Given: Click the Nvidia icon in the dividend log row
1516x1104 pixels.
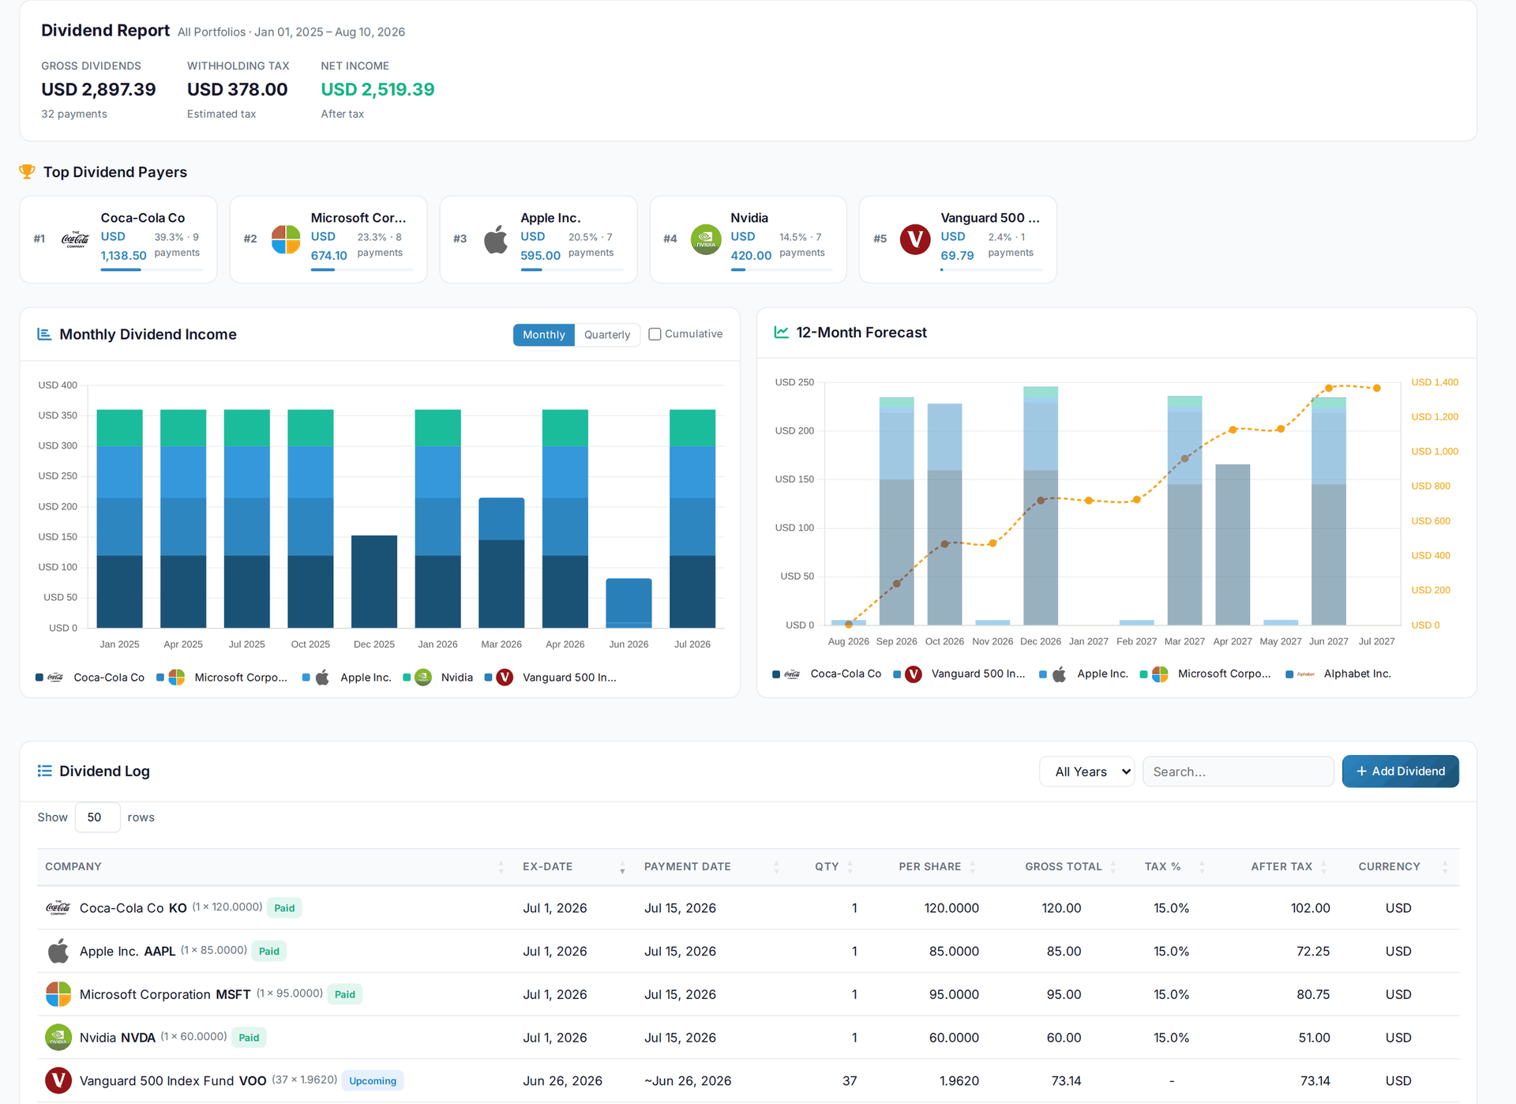Looking at the screenshot, I should 58,1037.
